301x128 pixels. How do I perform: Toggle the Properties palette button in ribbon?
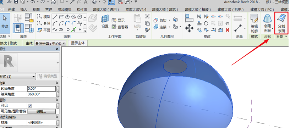click(x=18, y=28)
